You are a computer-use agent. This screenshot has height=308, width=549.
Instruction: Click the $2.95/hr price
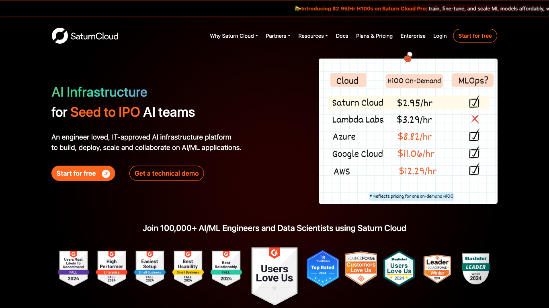[x=415, y=103]
